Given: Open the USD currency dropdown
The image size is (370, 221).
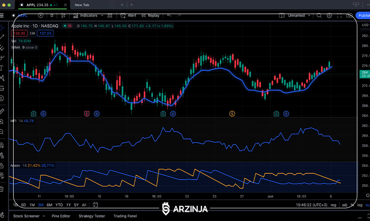Looking at the screenshot, I should click(x=365, y=25).
